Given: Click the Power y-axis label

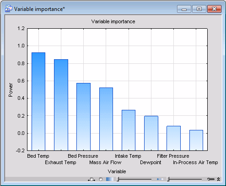Looking at the screenshot, I should coord(11,90).
